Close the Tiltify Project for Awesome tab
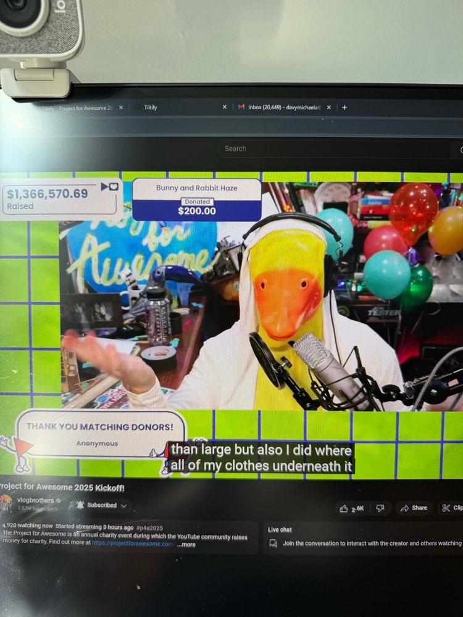The height and width of the screenshot is (617, 463). pyautogui.click(x=121, y=107)
